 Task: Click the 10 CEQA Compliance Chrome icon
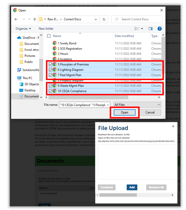click(x=55, y=91)
